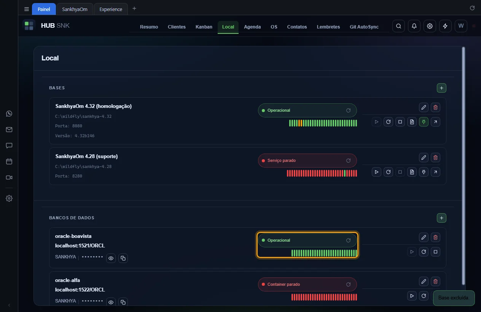Screen dimensions: 481x312
Task: Reveal oracle-boavista password with eye icon
Action: pos(111,258)
